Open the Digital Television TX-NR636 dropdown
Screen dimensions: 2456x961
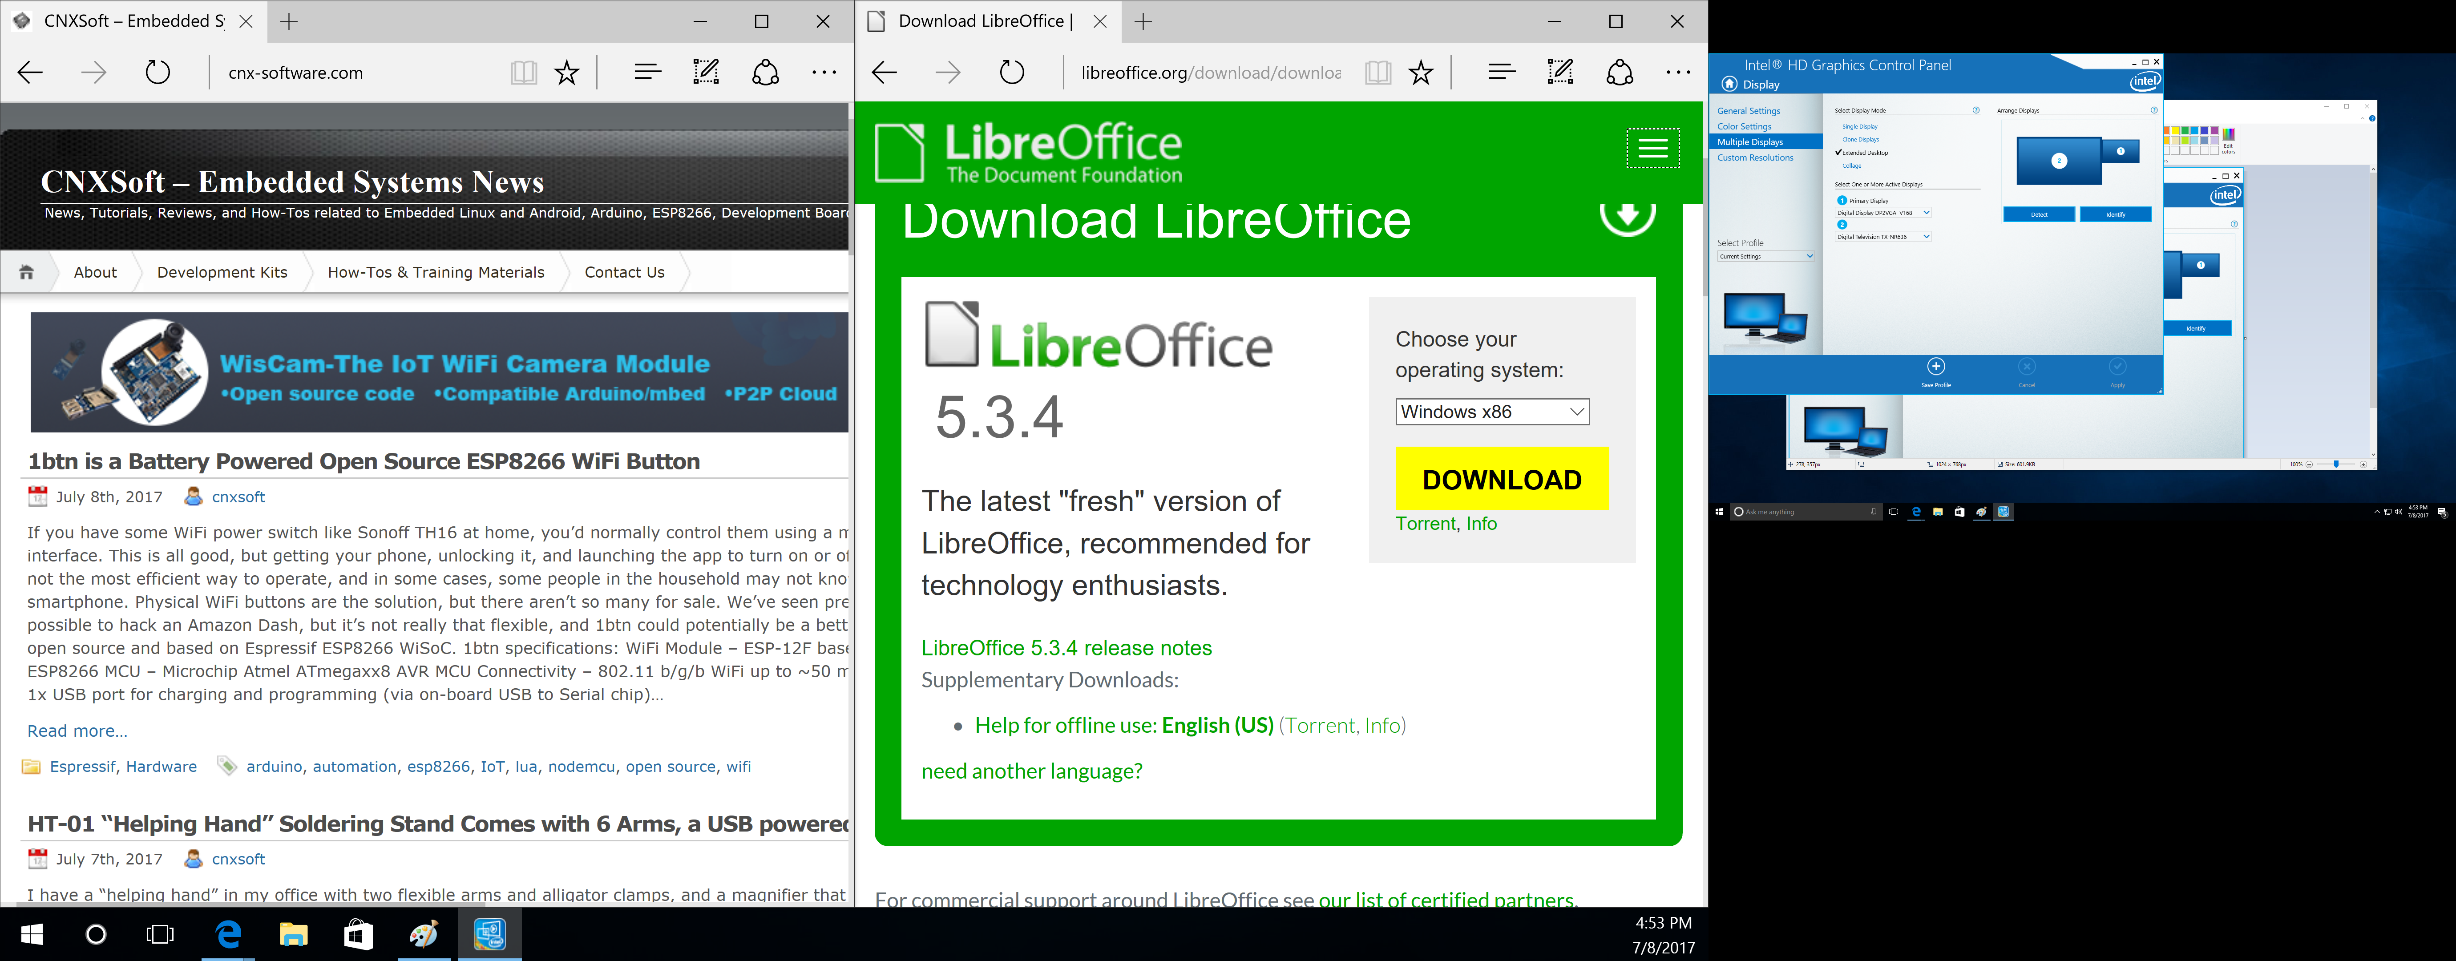(1883, 236)
